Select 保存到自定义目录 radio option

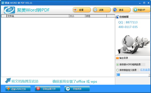point(118,70)
